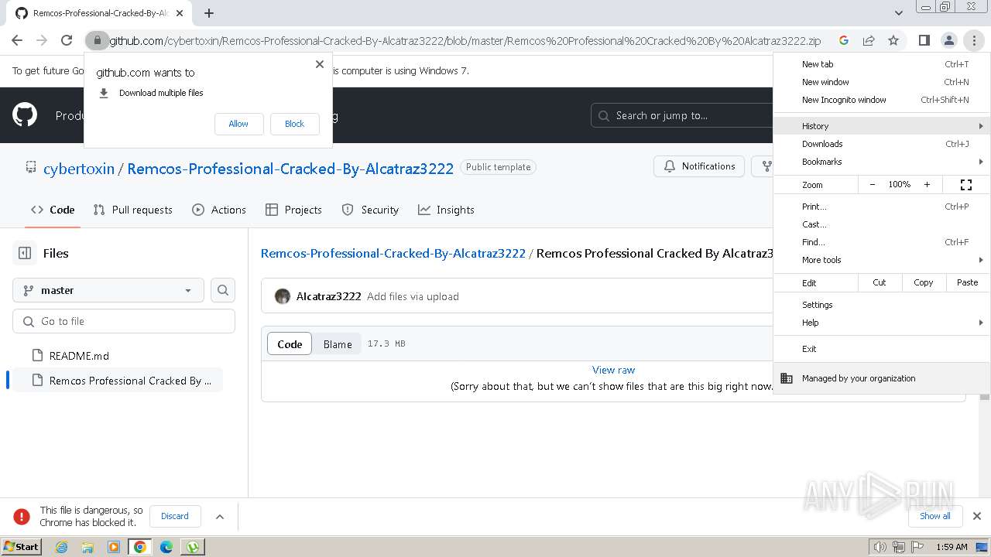
Task: Switch to the Security tab
Action: pos(370,210)
